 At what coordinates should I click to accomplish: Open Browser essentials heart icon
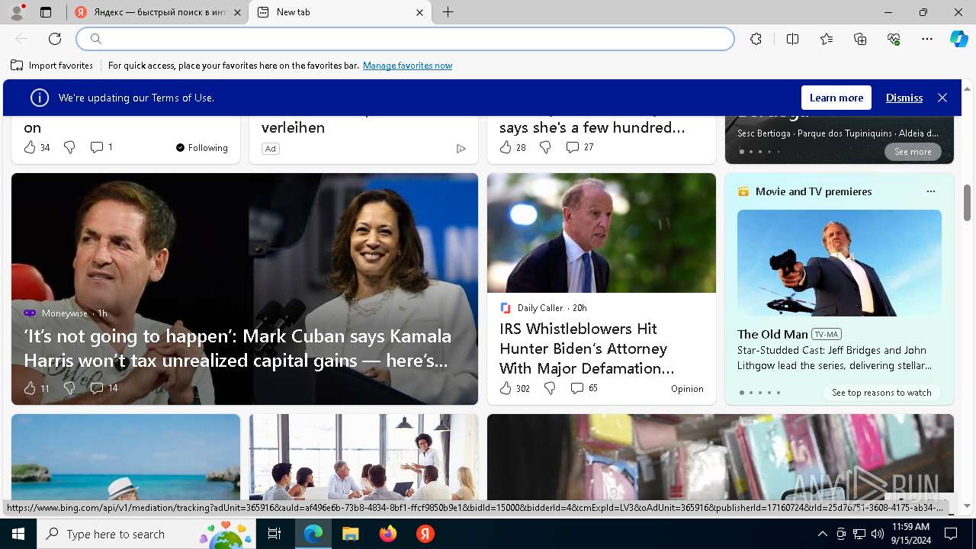point(894,39)
